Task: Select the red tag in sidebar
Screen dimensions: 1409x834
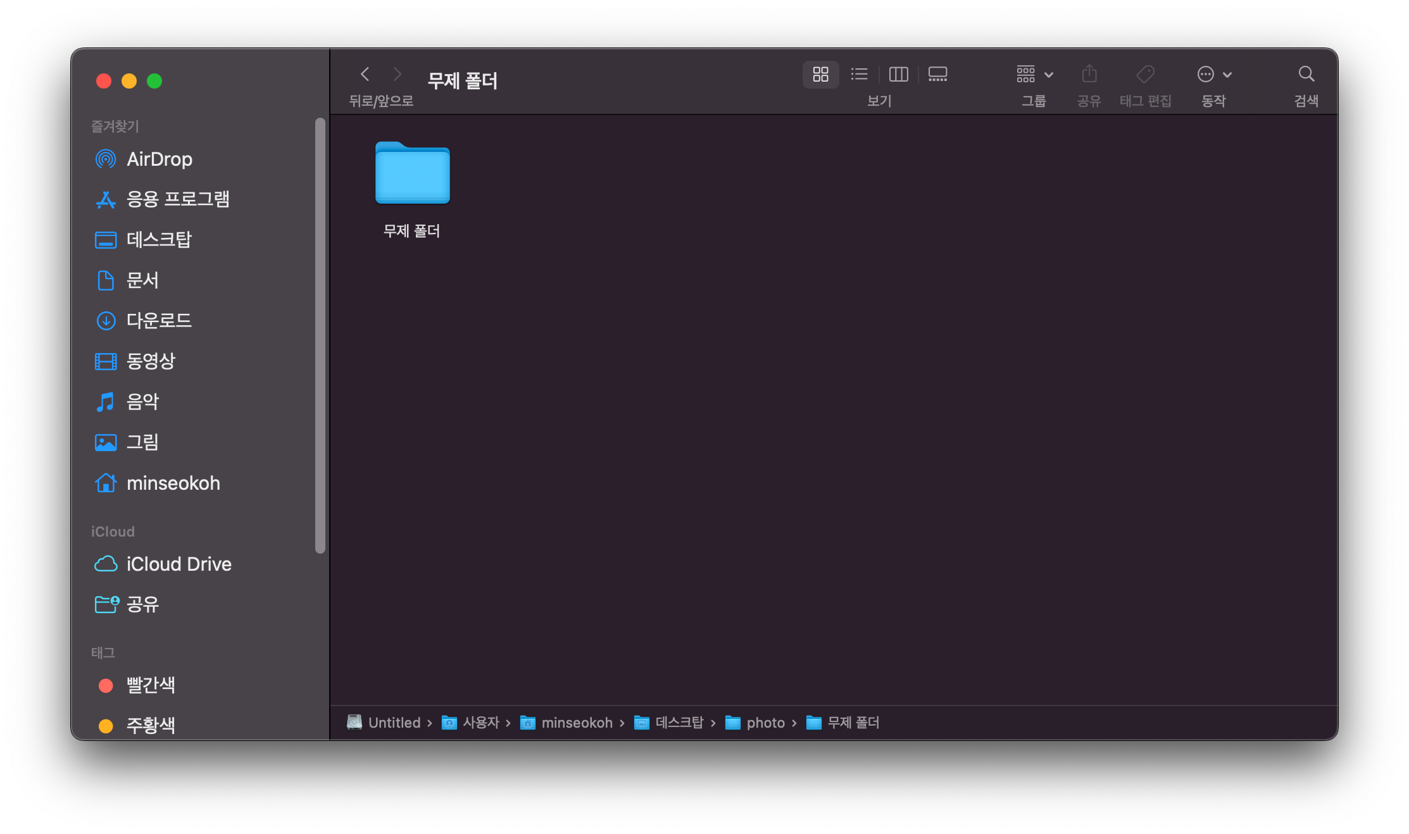Action: (x=150, y=685)
